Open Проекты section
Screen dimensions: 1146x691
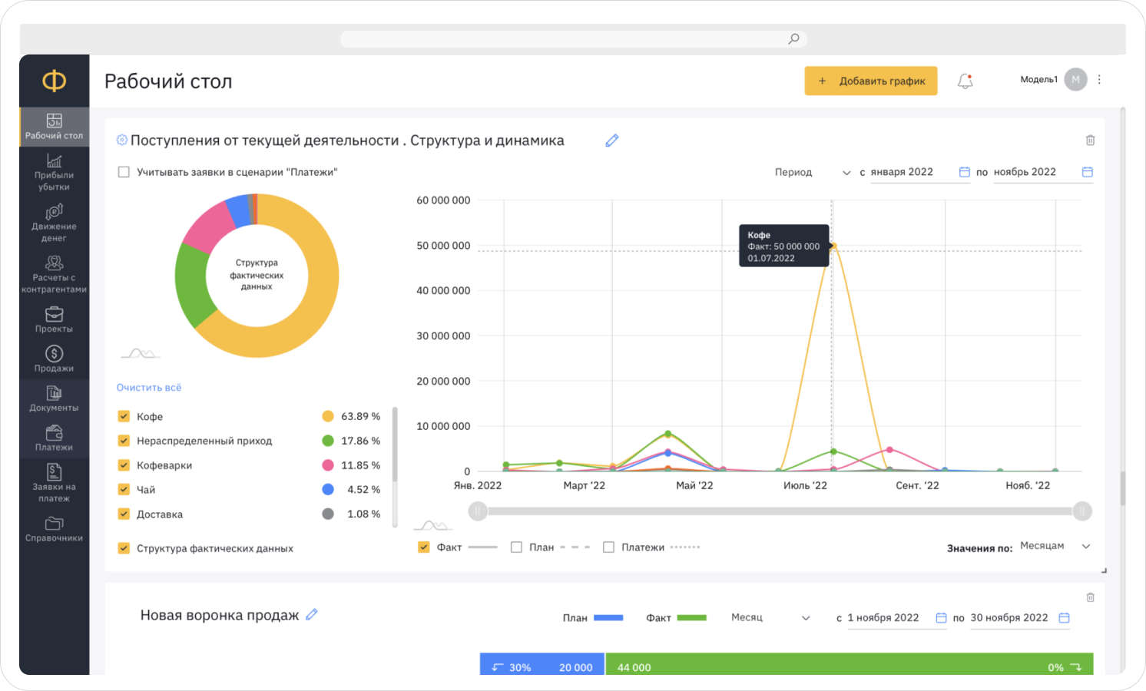click(54, 319)
